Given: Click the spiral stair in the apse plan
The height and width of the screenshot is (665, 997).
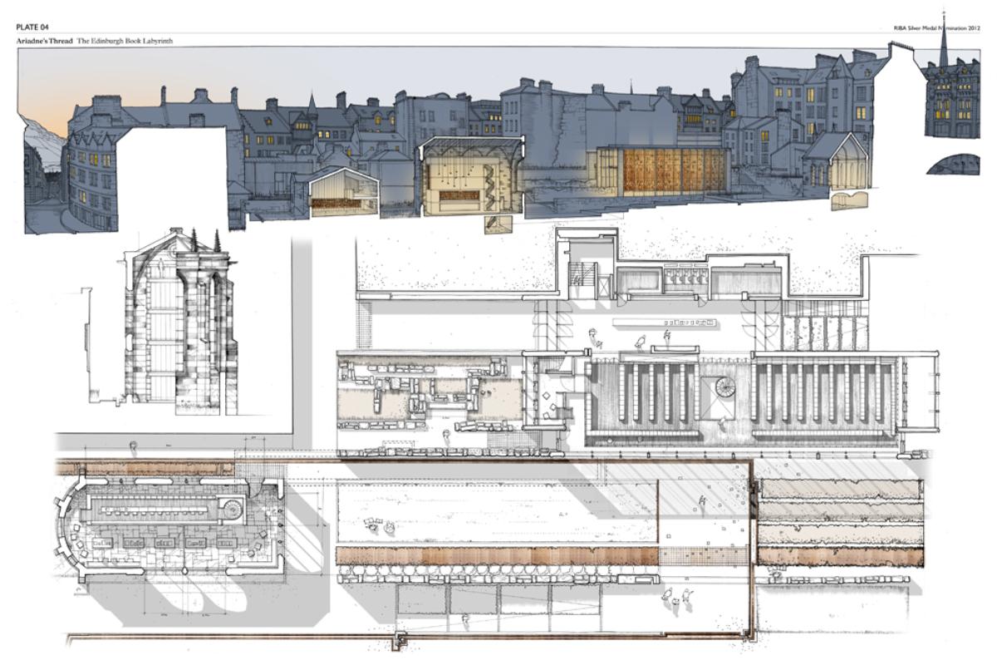Looking at the screenshot, I should pyautogui.click(x=230, y=505).
